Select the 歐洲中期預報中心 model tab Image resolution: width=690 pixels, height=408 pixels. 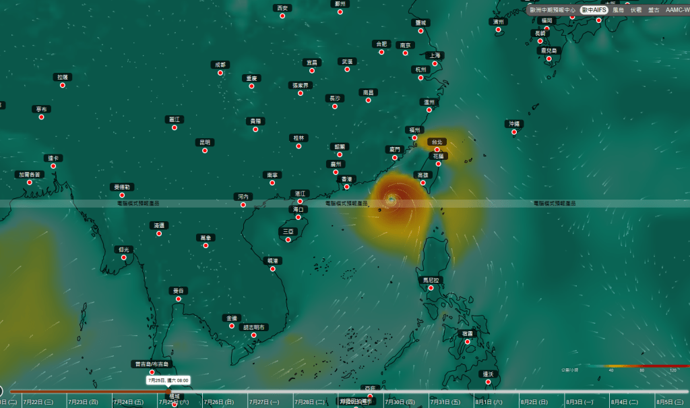click(553, 9)
